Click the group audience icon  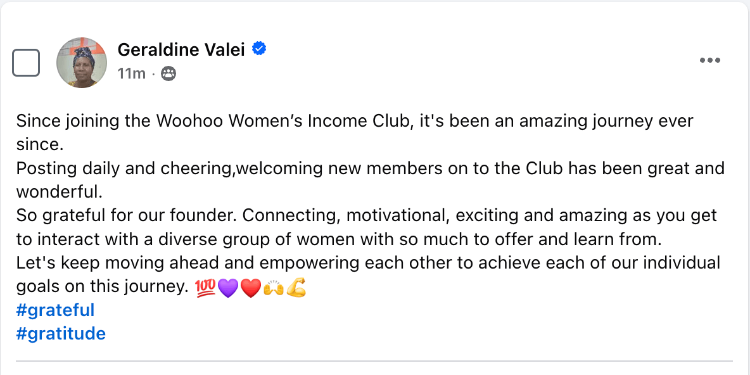pos(168,73)
